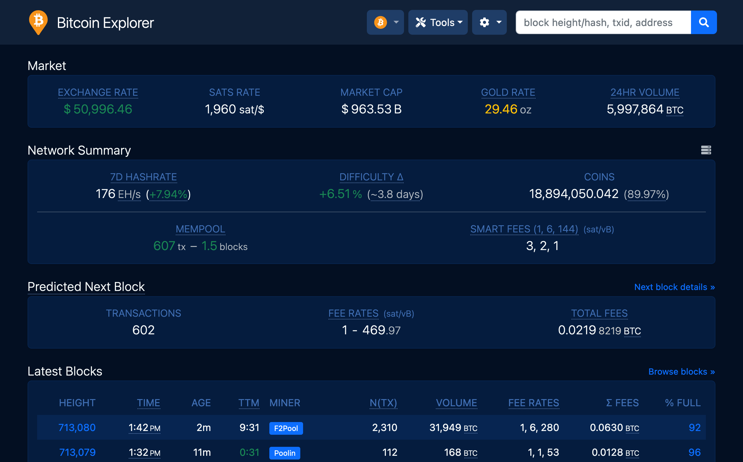743x462 pixels.
Task: Click the Poolin miner badge
Action: pyautogui.click(x=285, y=453)
